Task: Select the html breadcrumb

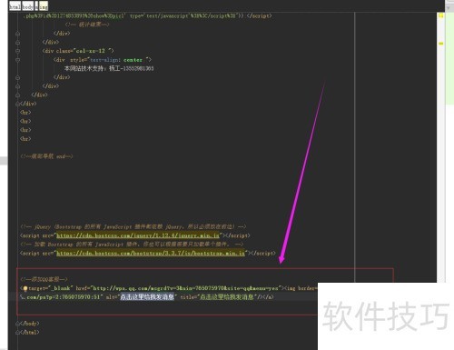Action: (x=15, y=6)
